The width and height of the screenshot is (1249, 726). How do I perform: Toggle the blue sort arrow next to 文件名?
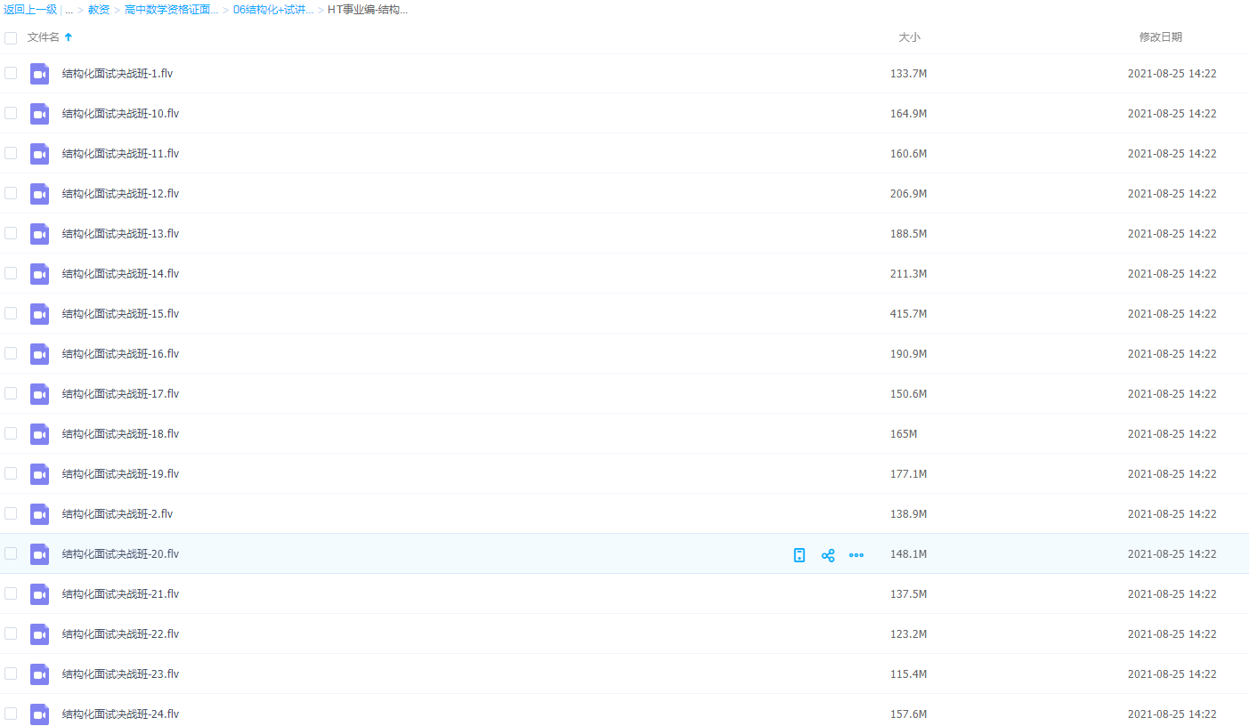[x=69, y=37]
